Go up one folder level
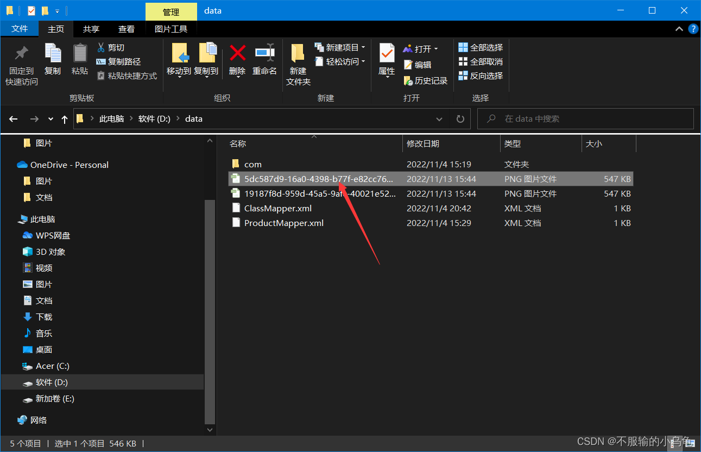 tap(65, 119)
